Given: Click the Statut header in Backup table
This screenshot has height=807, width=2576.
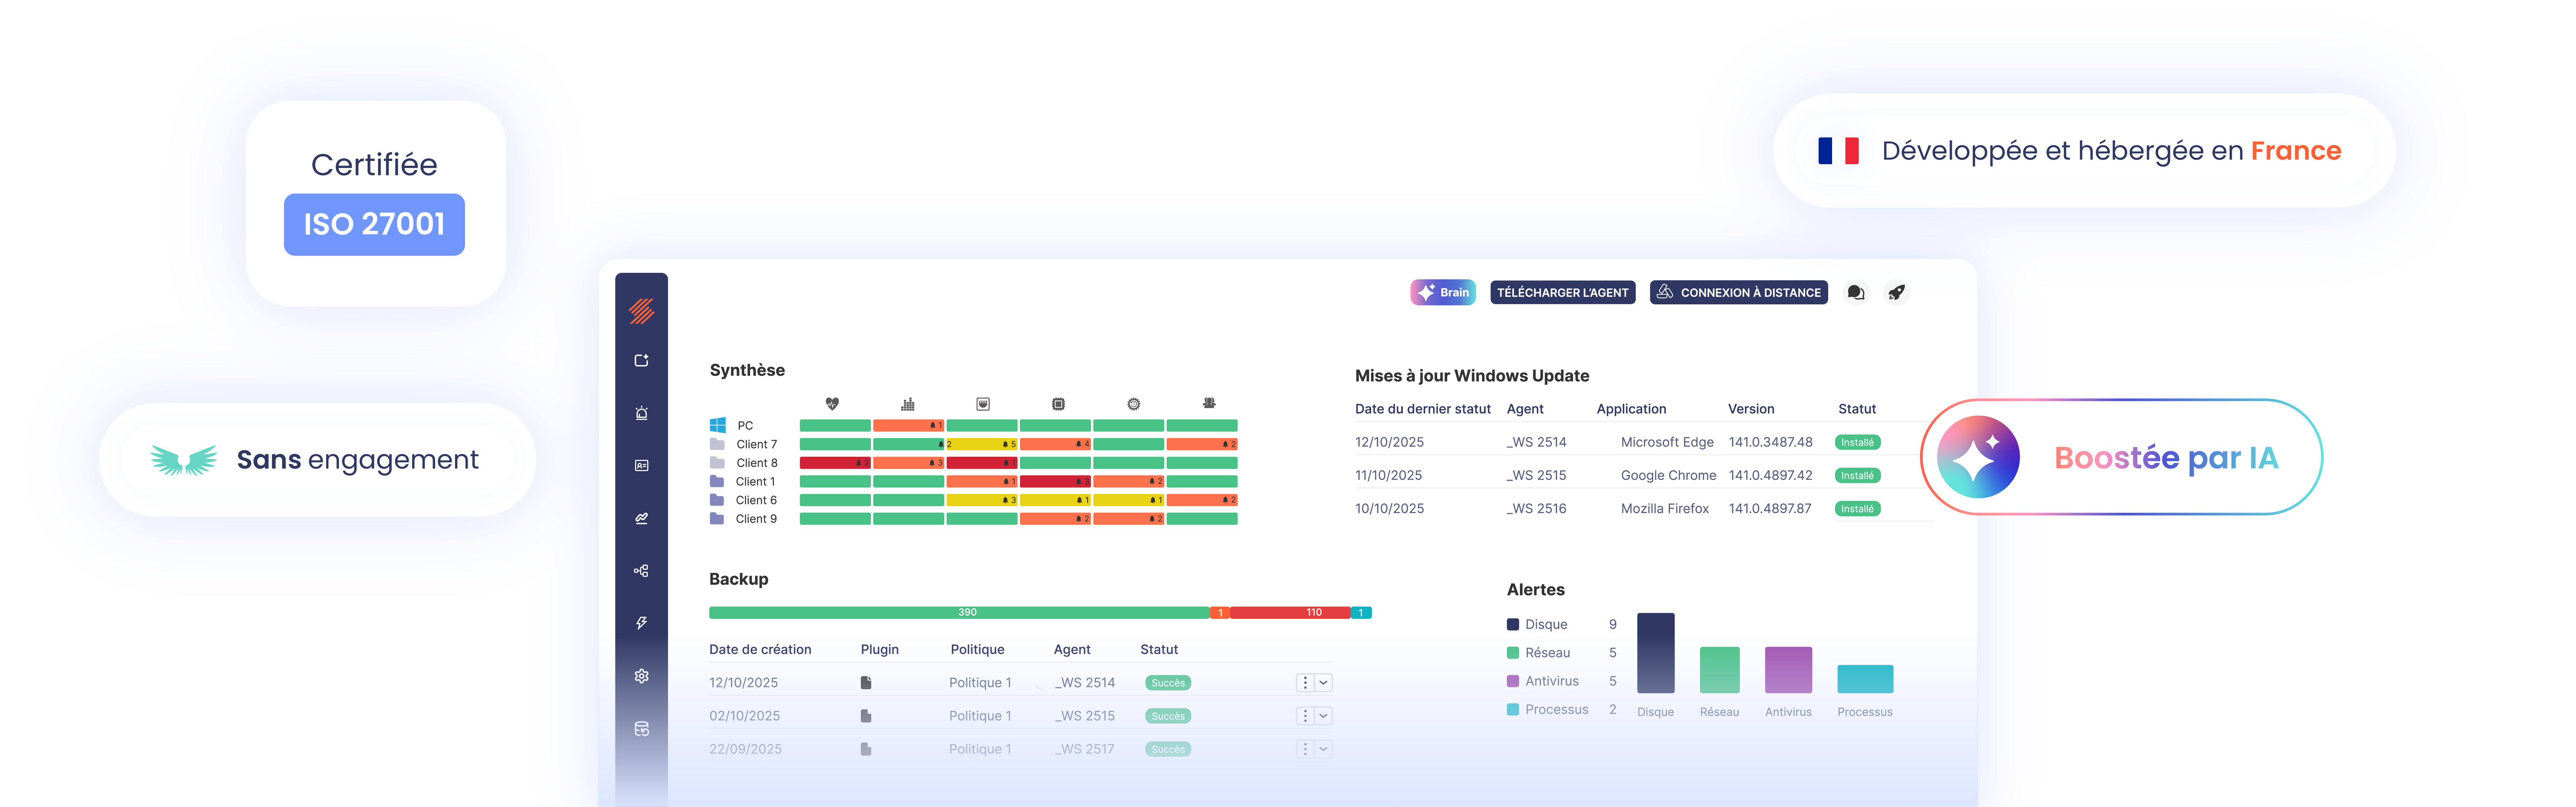Looking at the screenshot, I should [1159, 649].
